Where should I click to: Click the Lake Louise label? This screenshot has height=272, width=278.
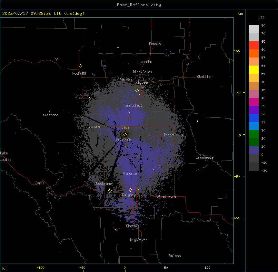pos(6,156)
